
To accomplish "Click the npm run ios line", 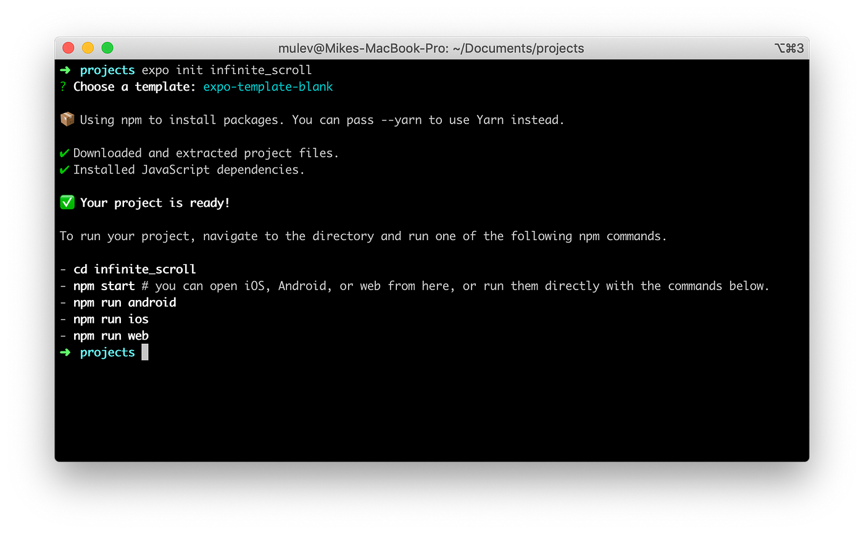I will click(110, 319).
